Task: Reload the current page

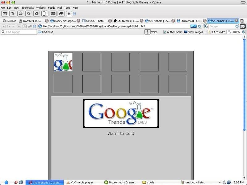Action: click(25, 26)
